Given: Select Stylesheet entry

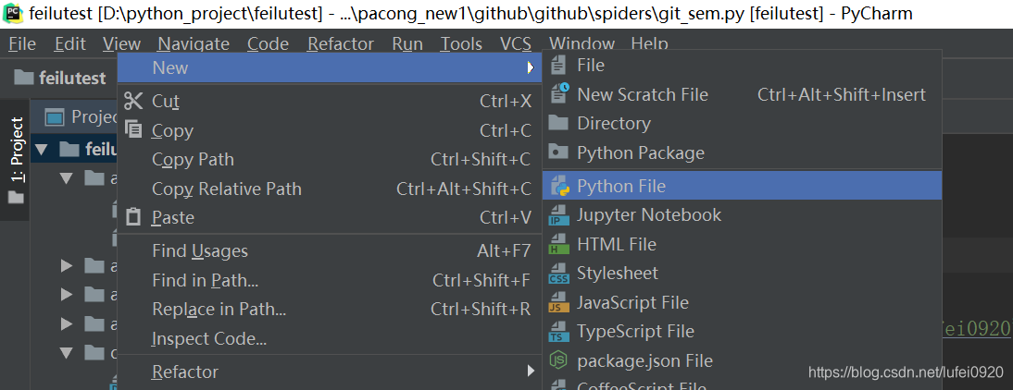Looking at the screenshot, I should [742, 274].
